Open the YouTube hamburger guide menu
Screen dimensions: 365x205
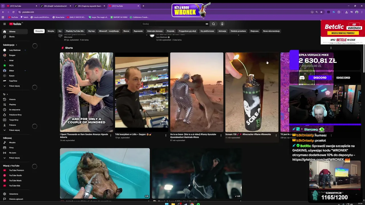point(5,24)
